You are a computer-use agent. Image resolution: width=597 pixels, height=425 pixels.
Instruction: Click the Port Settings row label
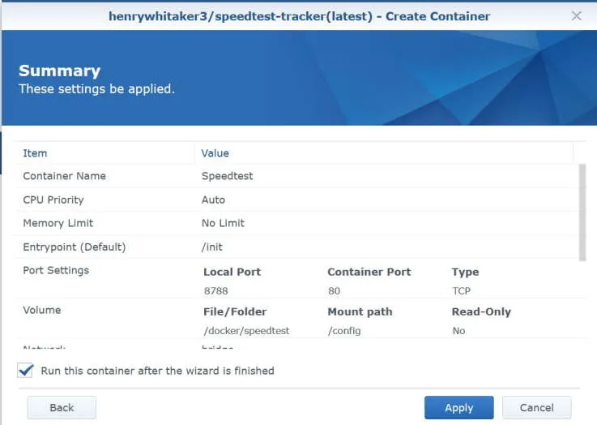point(56,270)
